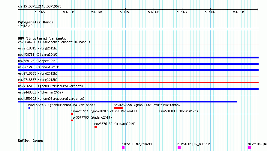The image size is (267, 151).
Task: Click the 53733k ruler position
Action: coord(68,12)
